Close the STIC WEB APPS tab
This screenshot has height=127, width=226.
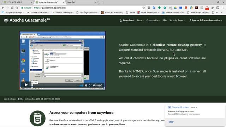click(x=31, y=2)
